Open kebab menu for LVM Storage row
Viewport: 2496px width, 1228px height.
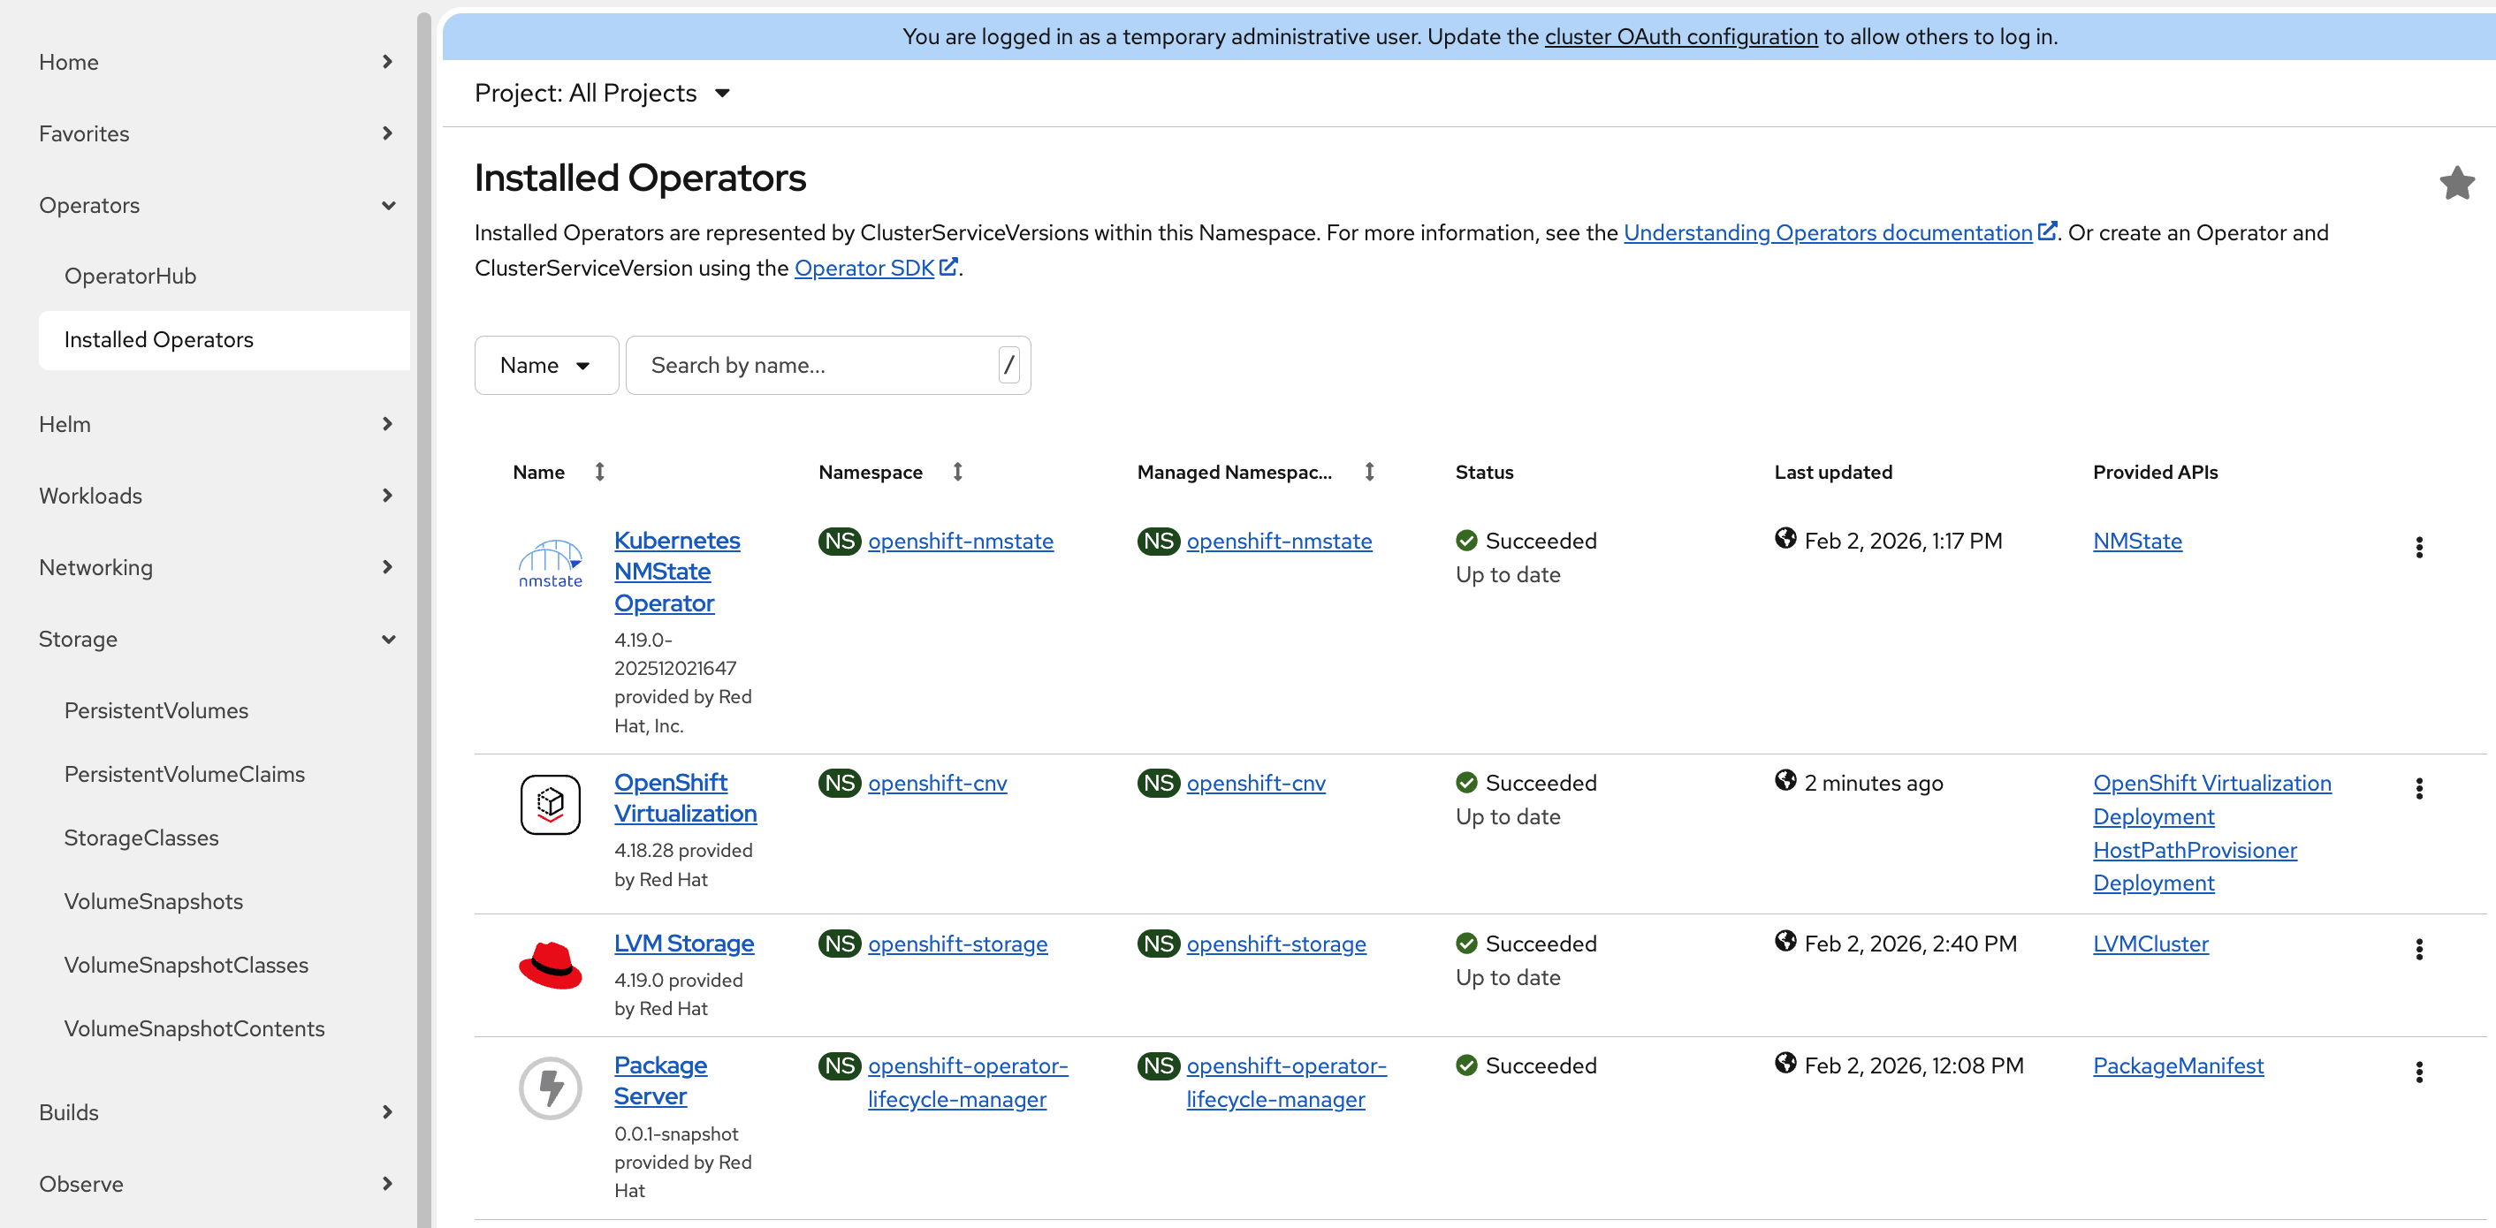click(2418, 949)
